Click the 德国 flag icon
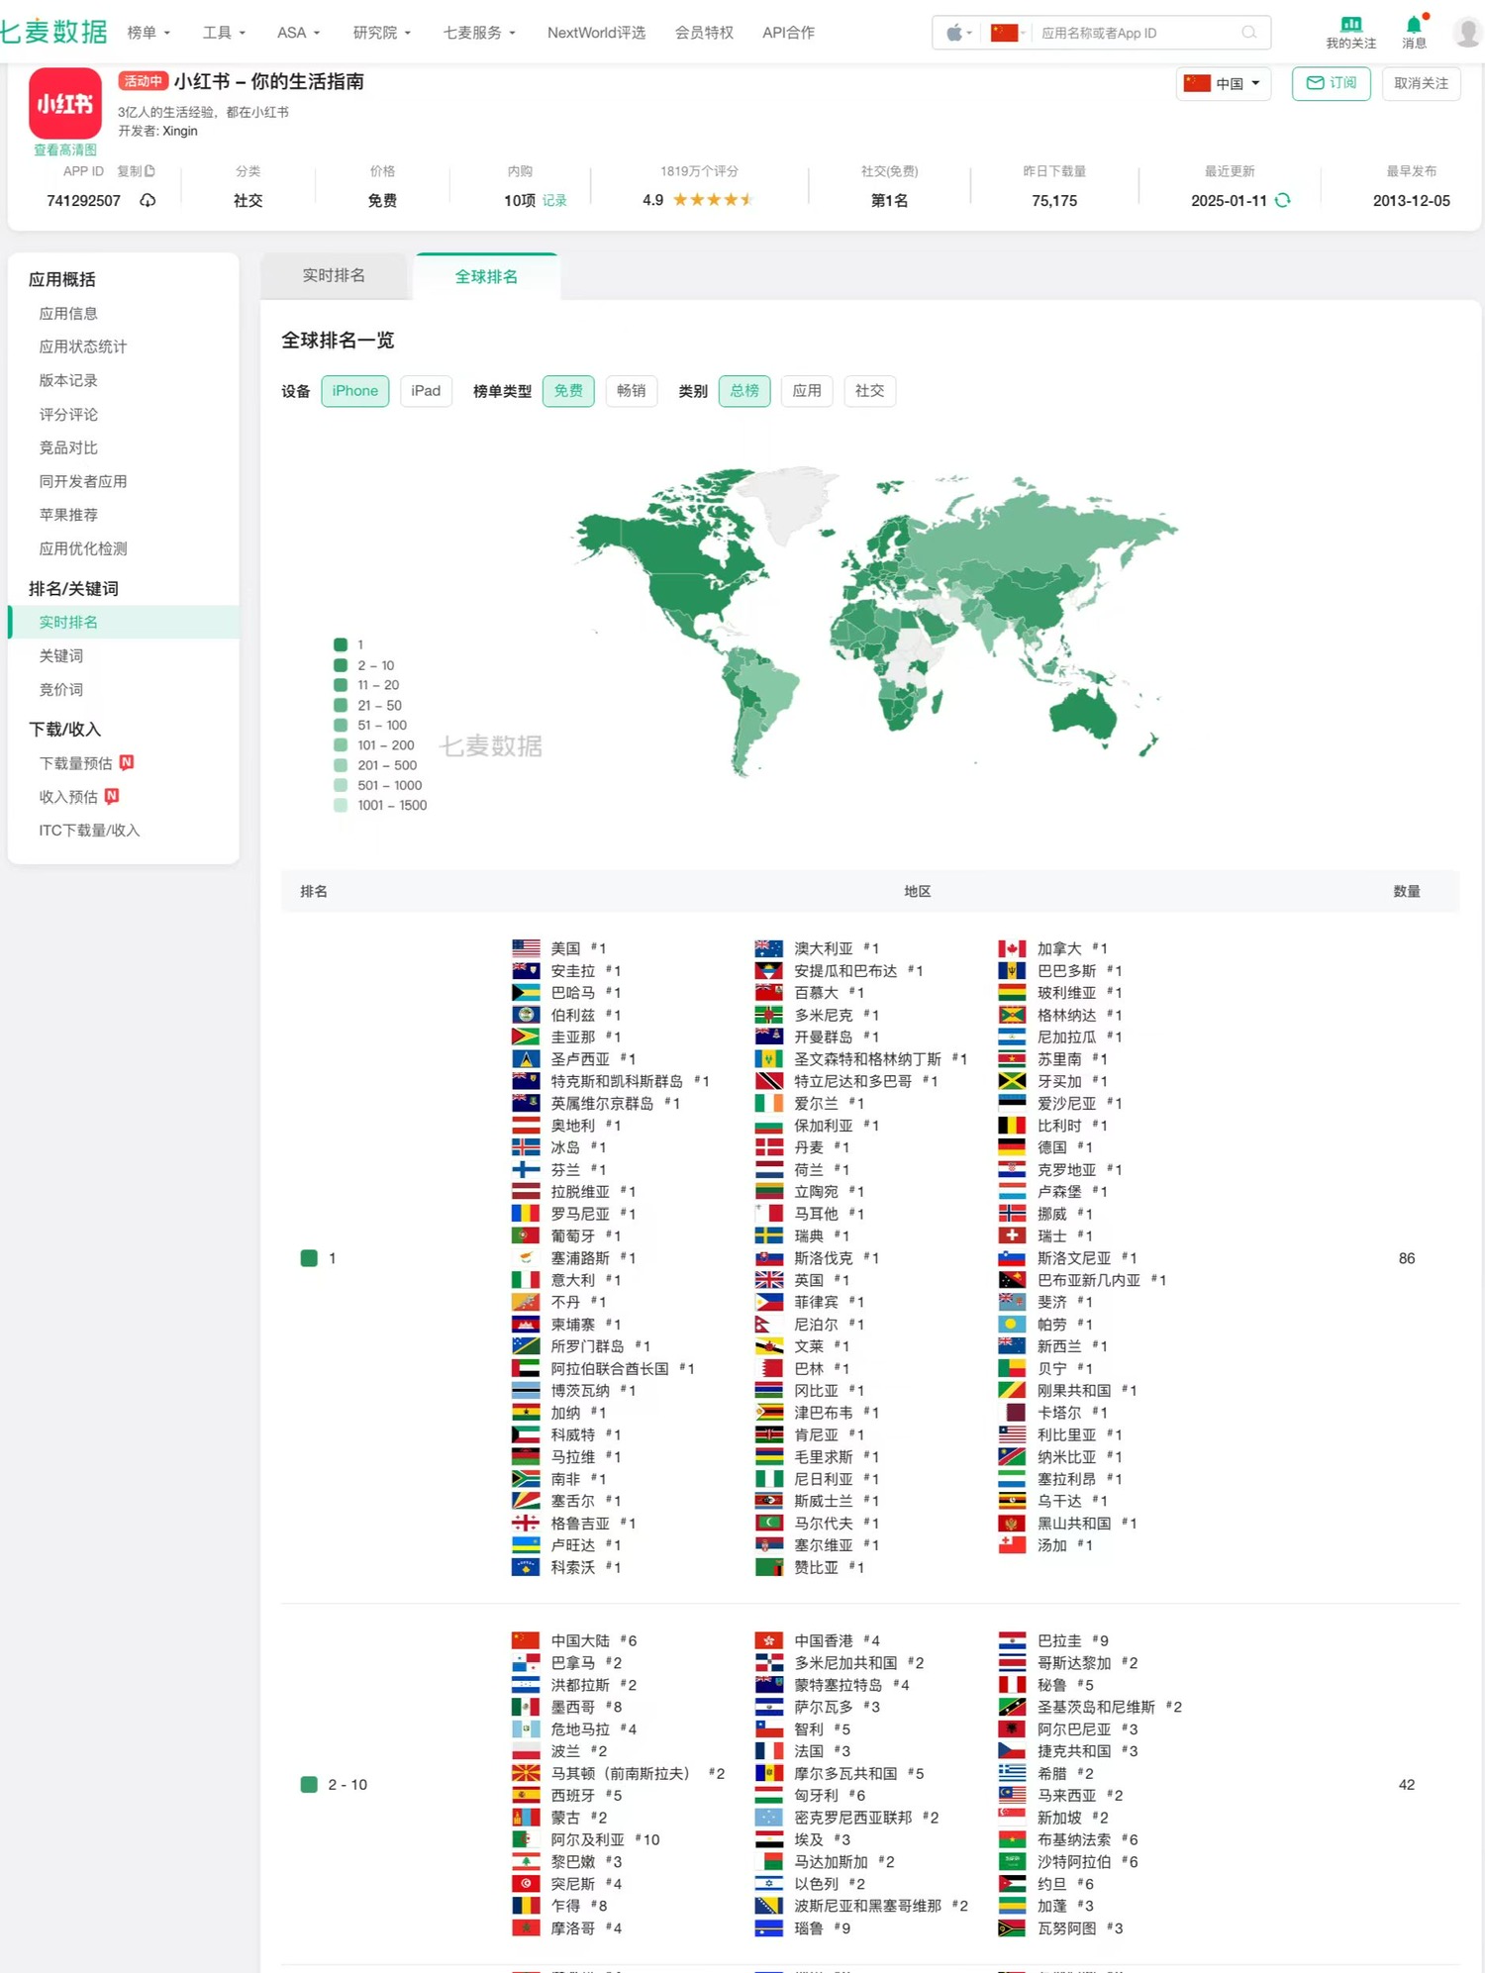Viewport: 1485px width, 1973px height. [1012, 1147]
